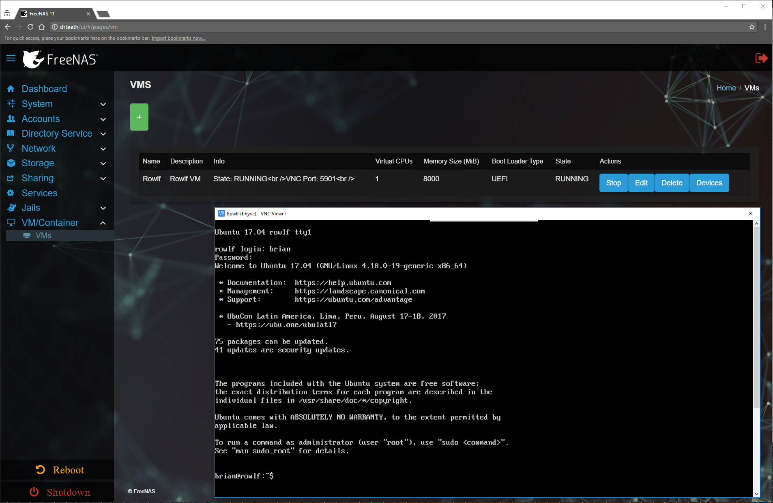View site information icon in address bar
Viewport: 773px width, 503px height.
point(55,27)
